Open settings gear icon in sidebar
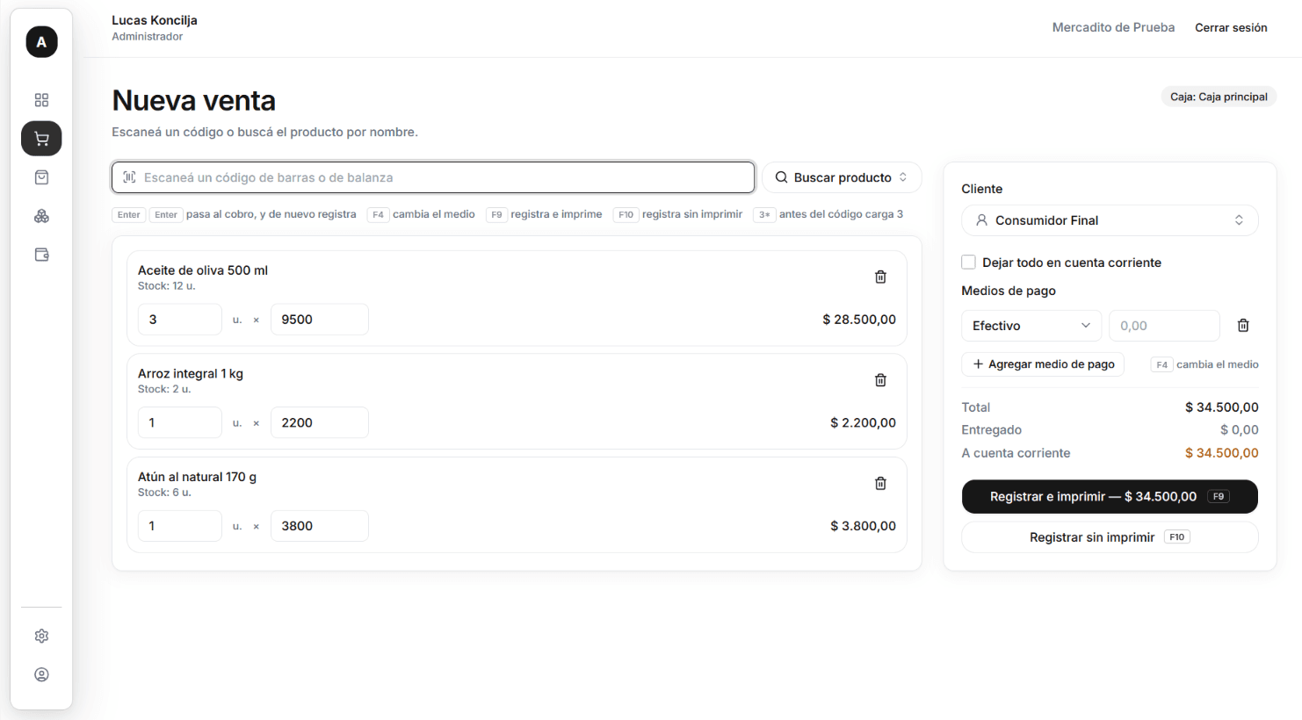 (41, 636)
